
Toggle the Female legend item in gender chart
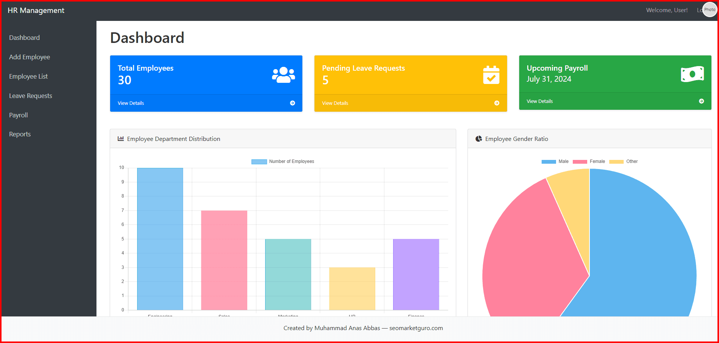(x=589, y=161)
